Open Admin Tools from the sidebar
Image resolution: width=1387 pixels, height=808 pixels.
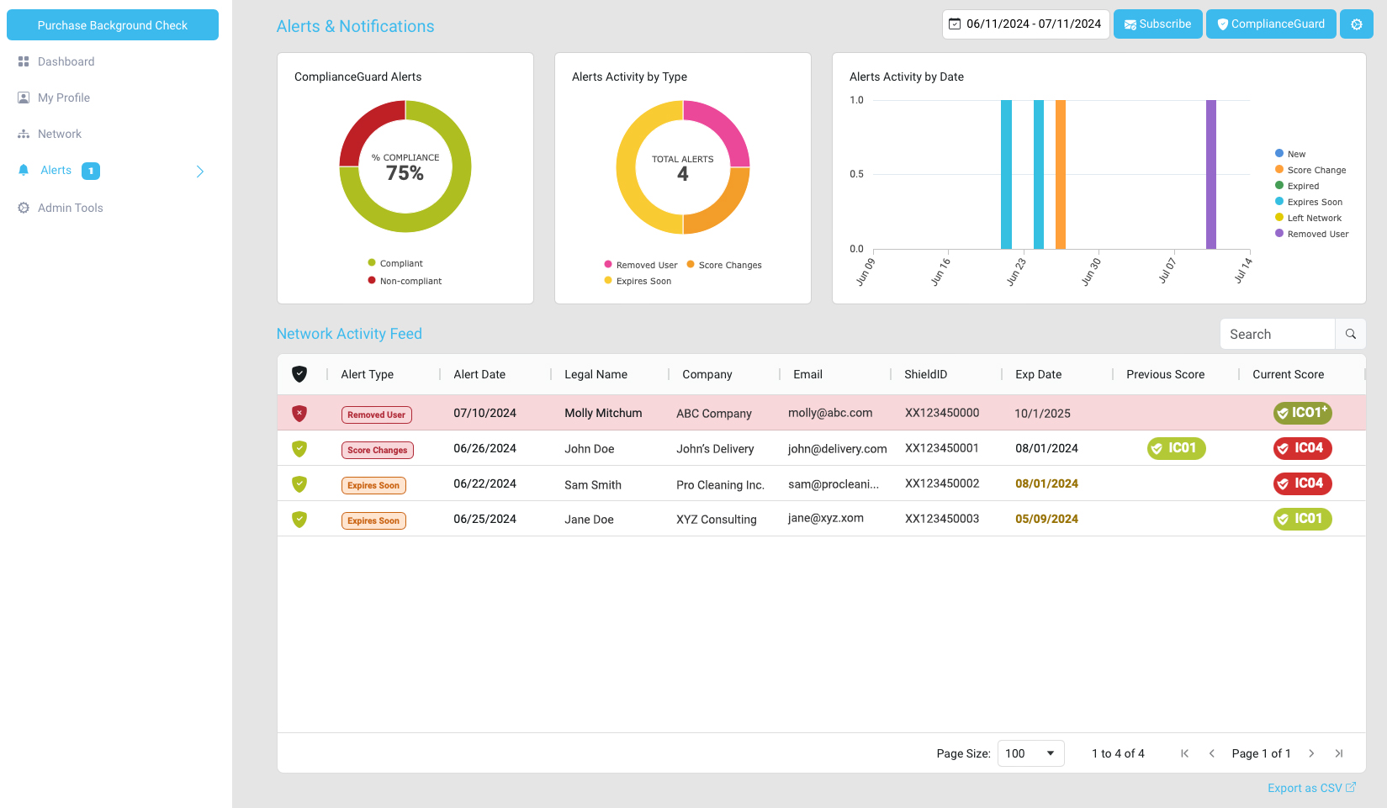click(x=71, y=208)
